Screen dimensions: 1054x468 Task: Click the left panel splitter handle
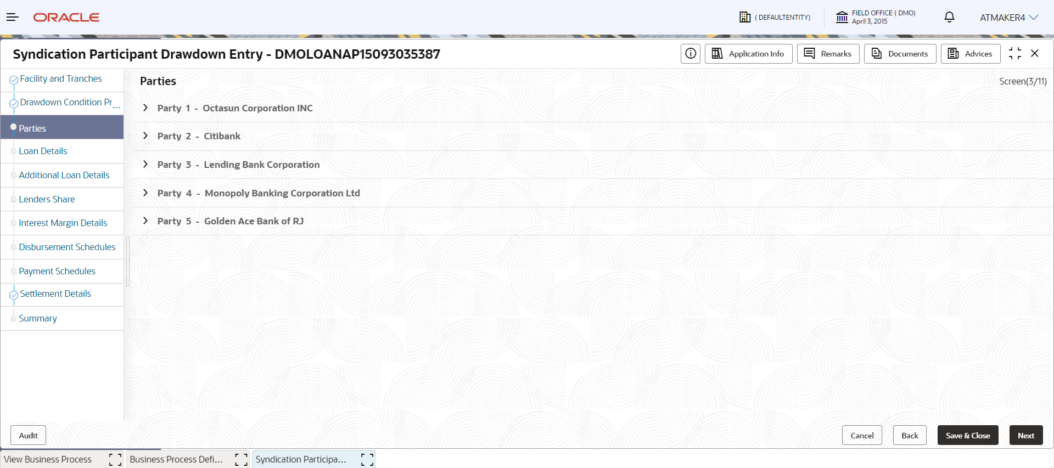[128, 261]
